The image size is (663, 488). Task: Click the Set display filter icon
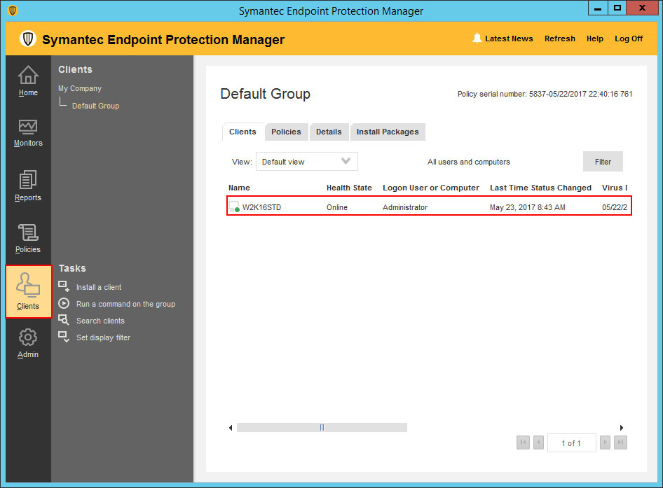[x=64, y=337]
